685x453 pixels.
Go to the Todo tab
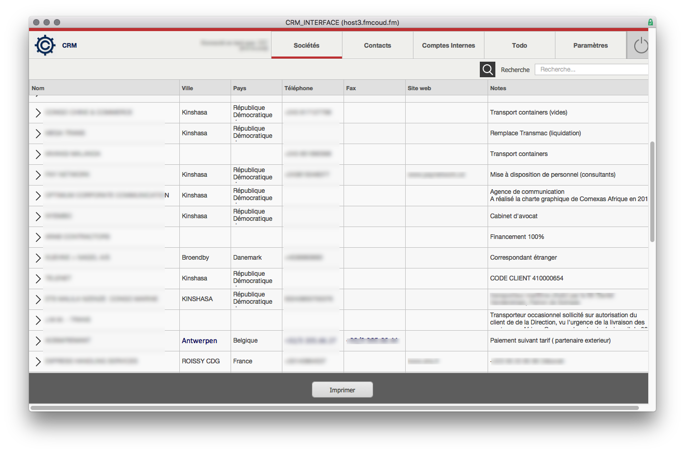pyautogui.click(x=520, y=45)
